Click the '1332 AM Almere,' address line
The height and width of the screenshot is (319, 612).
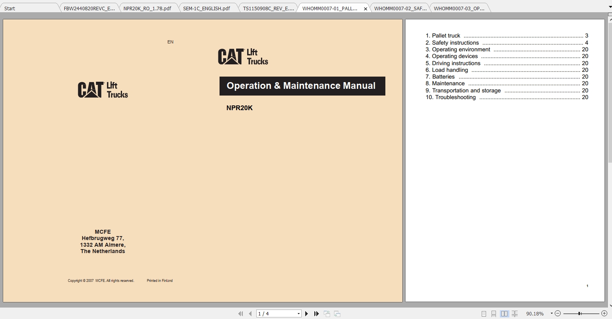pos(103,245)
